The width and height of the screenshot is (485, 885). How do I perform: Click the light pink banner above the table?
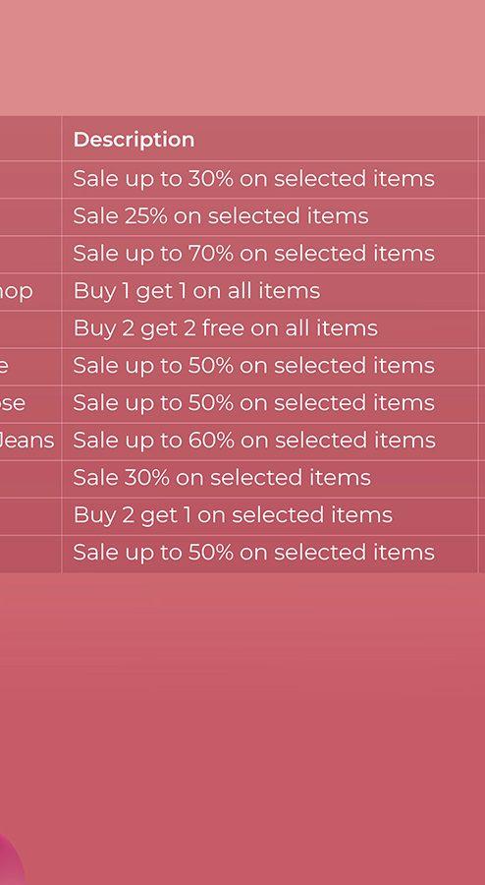pos(242,58)
